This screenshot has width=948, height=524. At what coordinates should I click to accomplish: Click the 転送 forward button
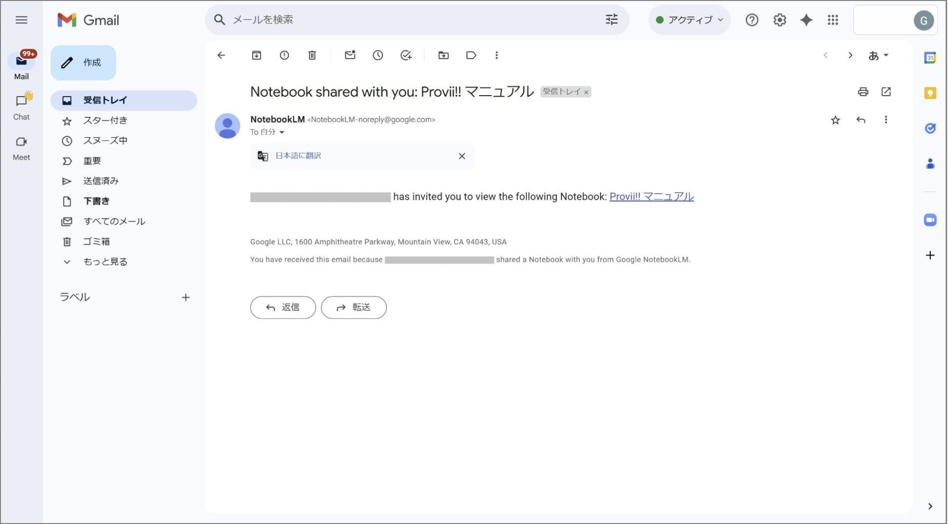[x=354, y=308]
